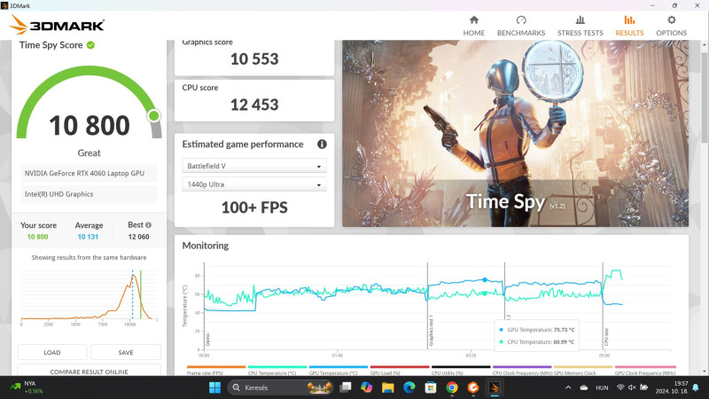Open Wi-Fi network tray icon
The height and width of the screenshot is (399, 709).
pos(620,387)
